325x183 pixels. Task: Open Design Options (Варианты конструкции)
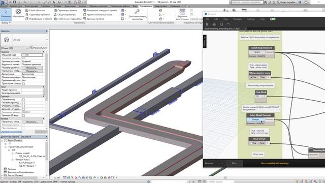tap(182, 14)
